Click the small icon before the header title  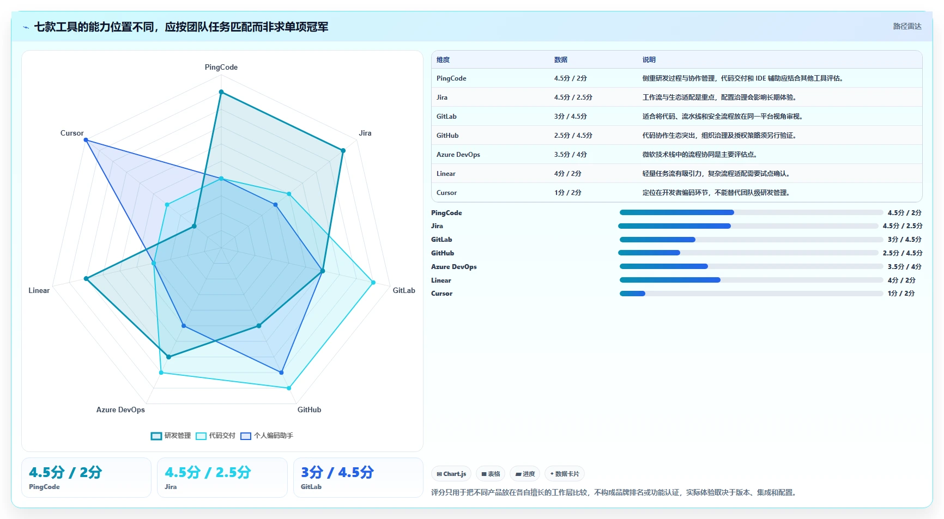click(26, 27)
